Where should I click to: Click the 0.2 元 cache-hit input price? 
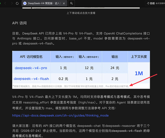point(63,79)
